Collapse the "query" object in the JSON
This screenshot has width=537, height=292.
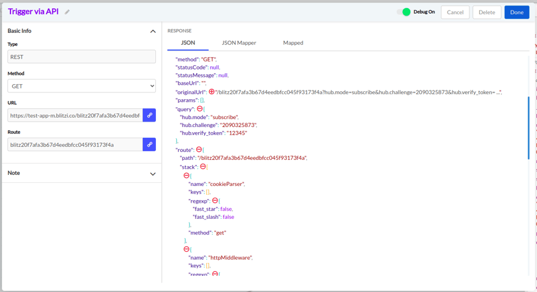(200, 109)
